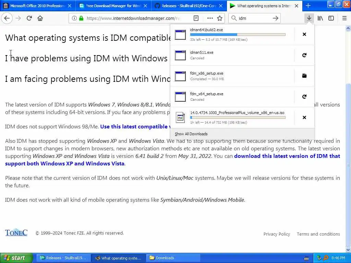Click the page vertical scrollbar thumb
Viewport: 351px width, 263px height.
tap(348, 164)
